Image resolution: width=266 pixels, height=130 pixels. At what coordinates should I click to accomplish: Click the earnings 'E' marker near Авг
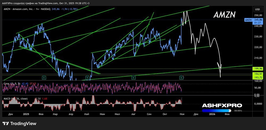(134, 78)
